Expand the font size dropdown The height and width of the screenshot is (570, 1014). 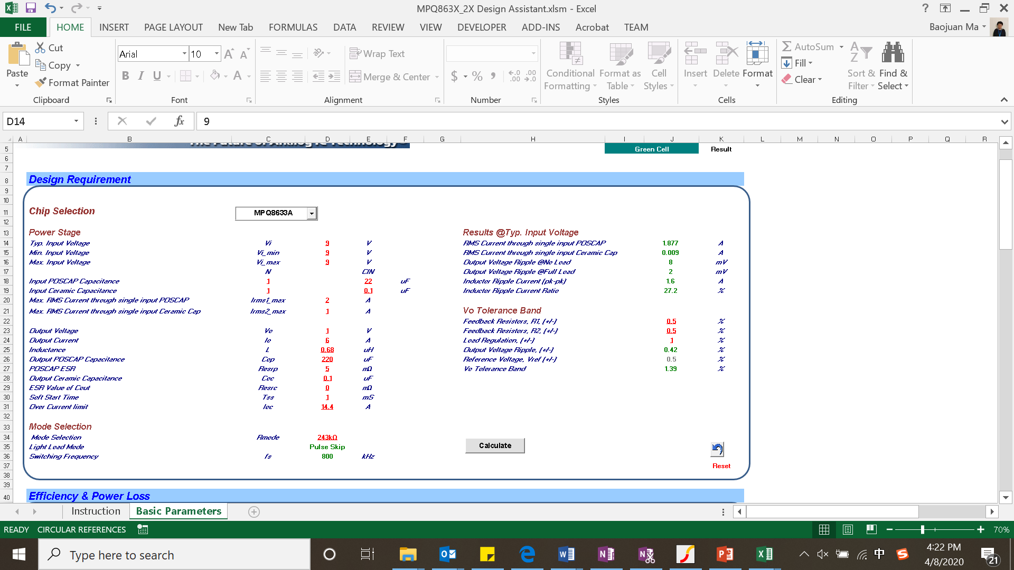216,53
